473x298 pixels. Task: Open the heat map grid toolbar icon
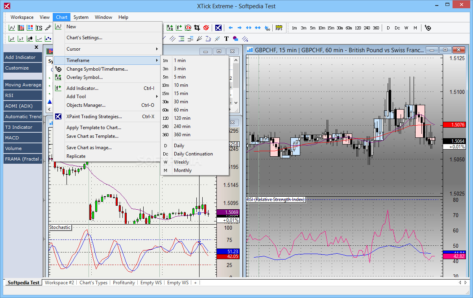[x=30, y=28]
